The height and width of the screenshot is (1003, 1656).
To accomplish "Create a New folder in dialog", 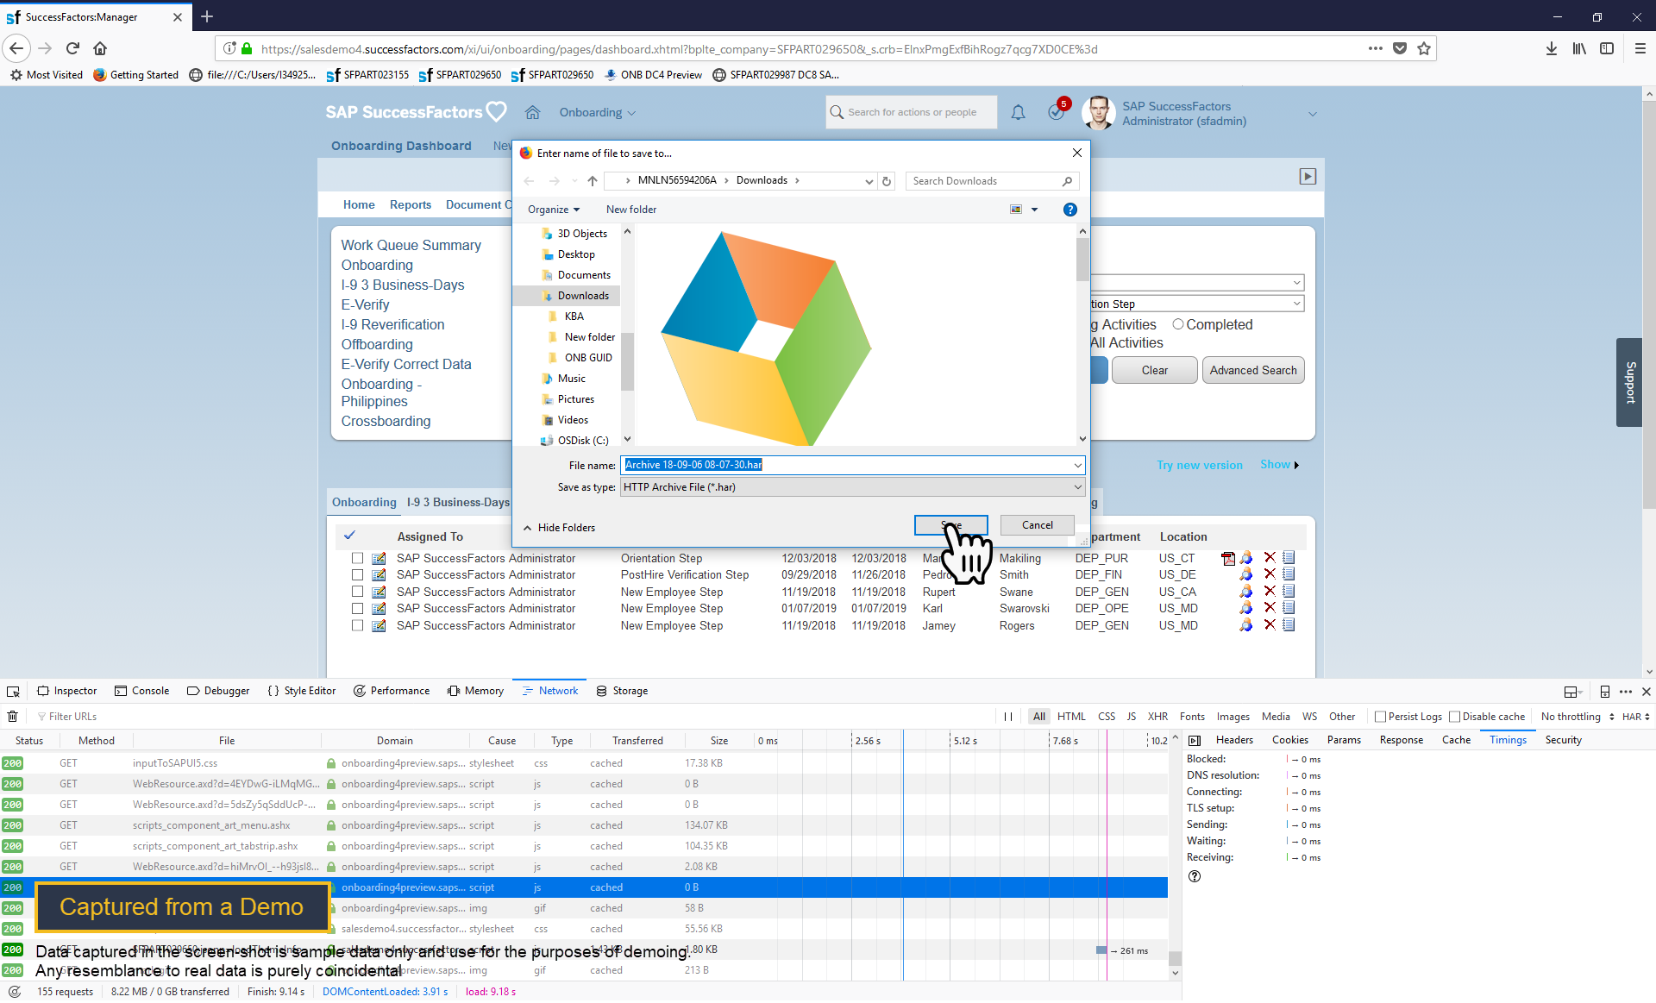I will pyautogui.click(x=631, y=210).
